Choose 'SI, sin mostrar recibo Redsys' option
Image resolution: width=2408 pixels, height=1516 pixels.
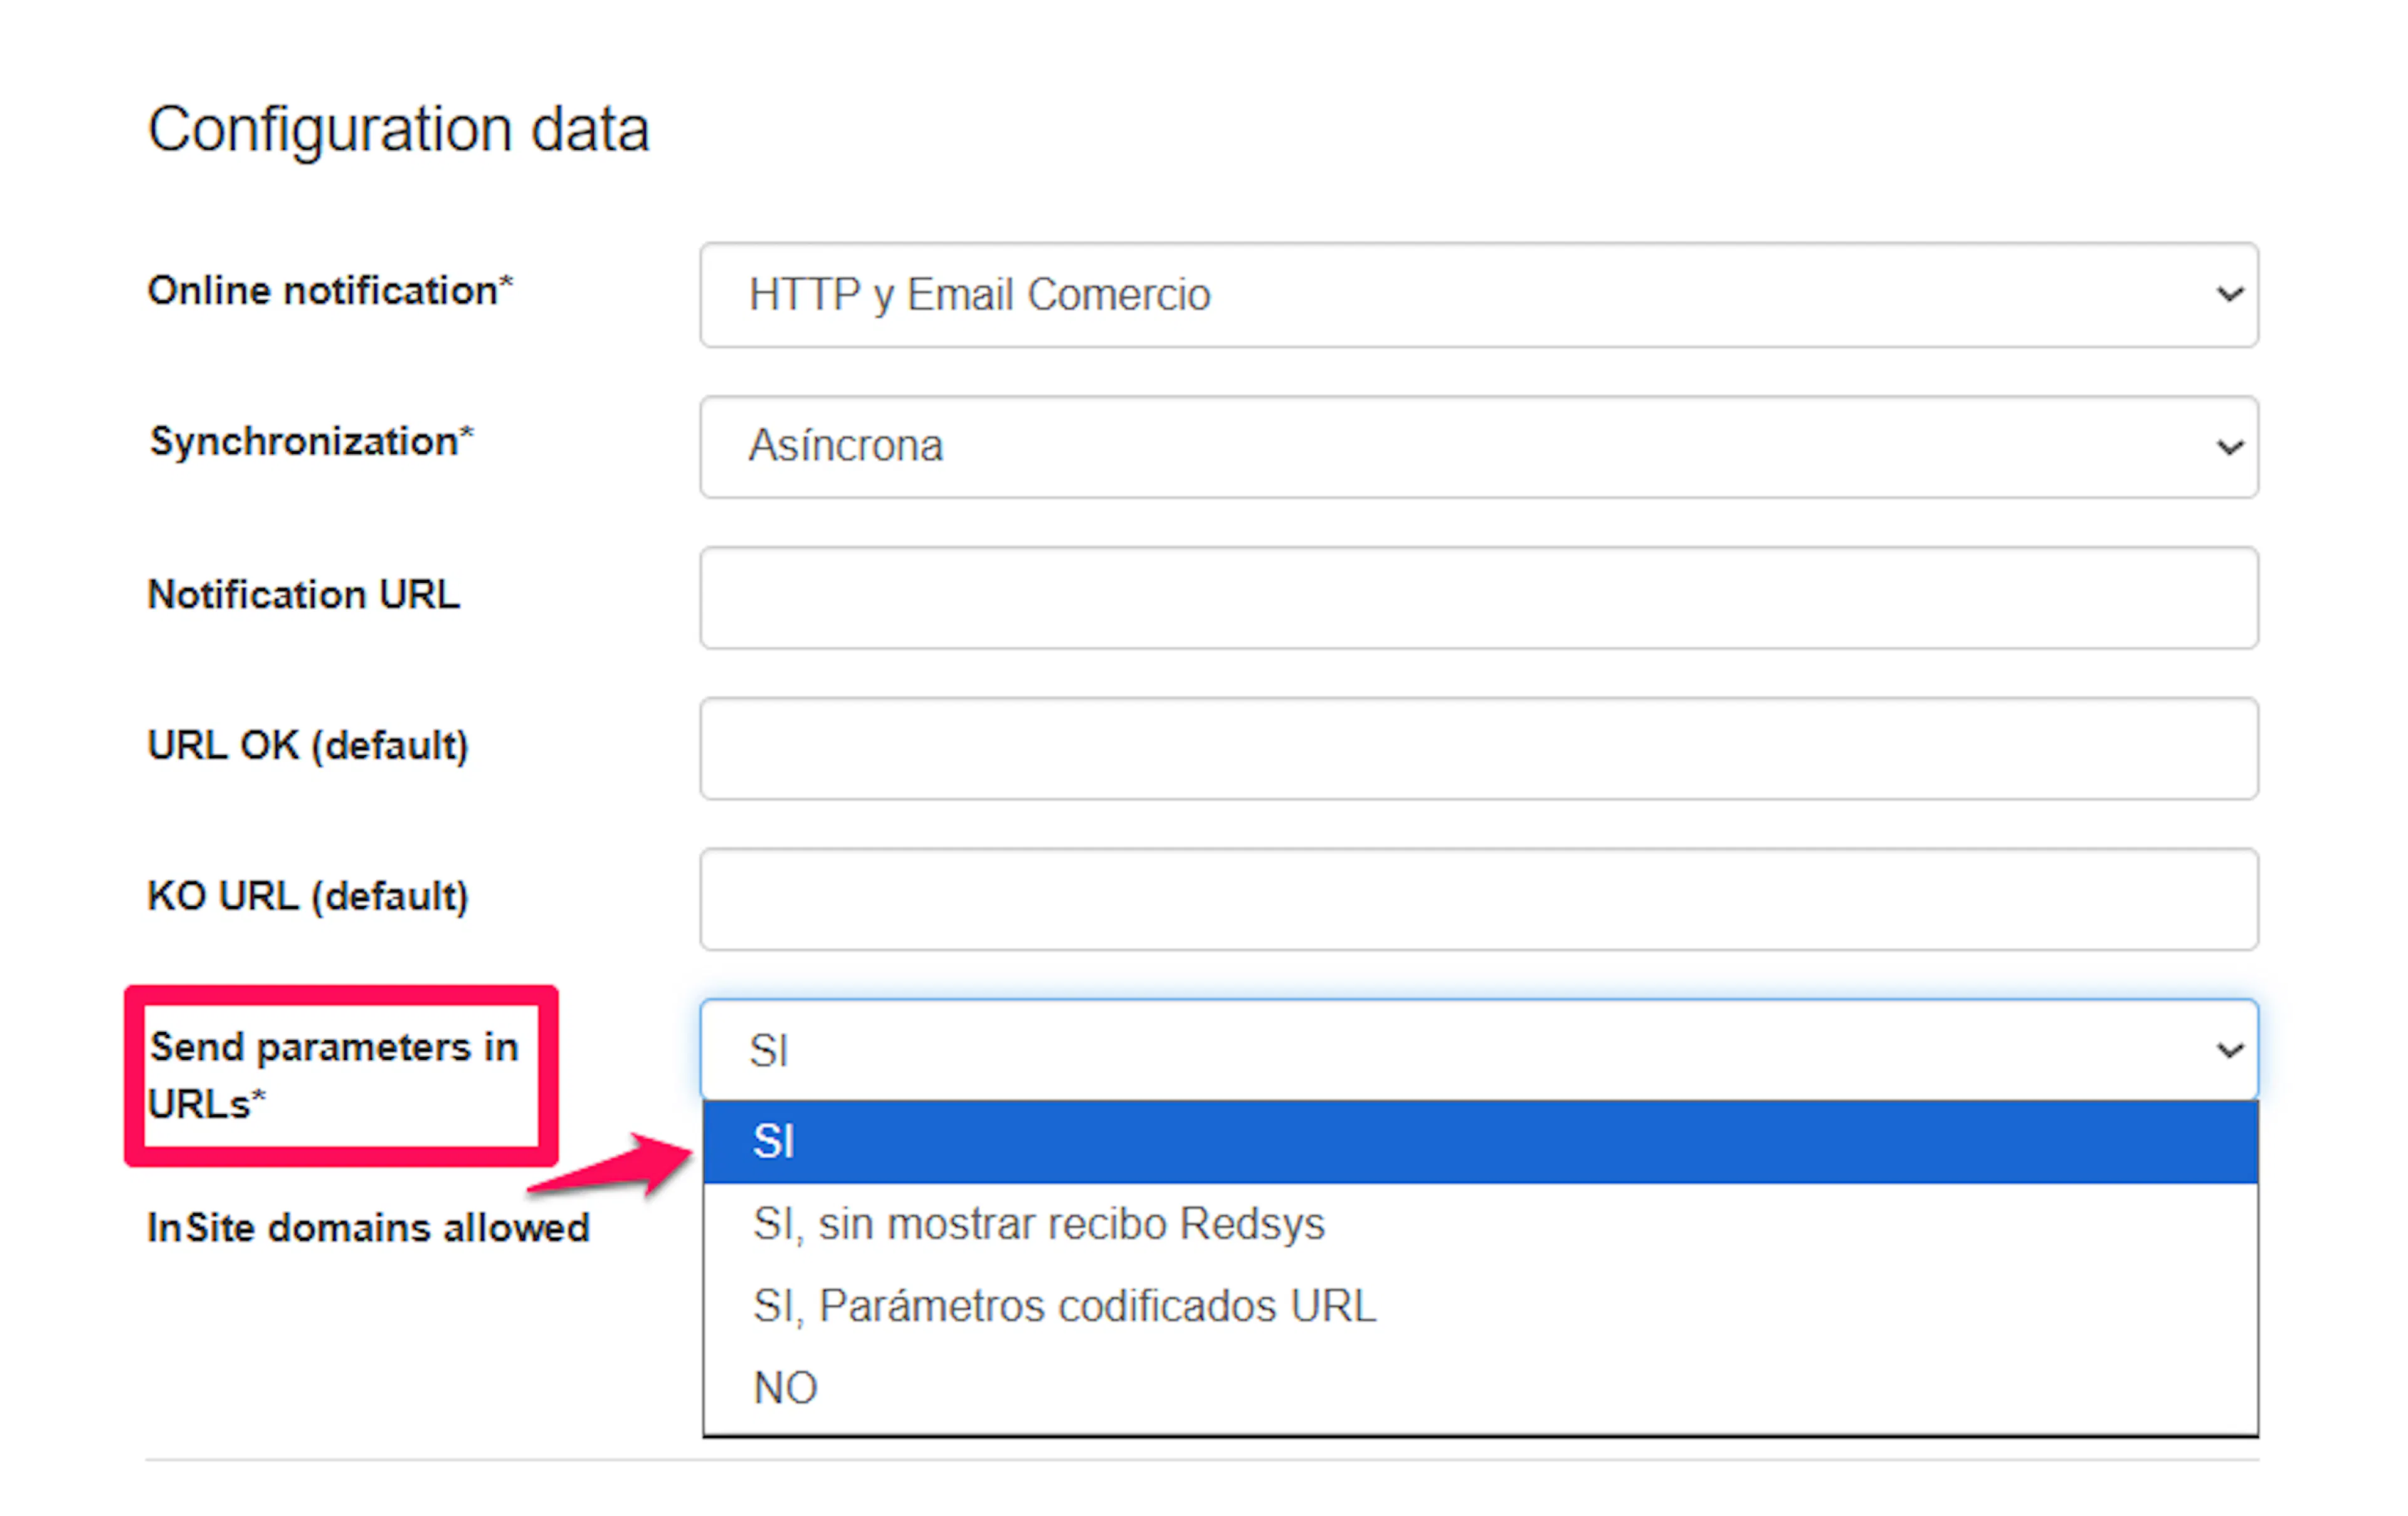point(1480,1224)
